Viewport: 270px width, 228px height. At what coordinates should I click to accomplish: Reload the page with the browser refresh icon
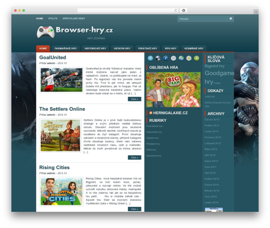point(175,10)
